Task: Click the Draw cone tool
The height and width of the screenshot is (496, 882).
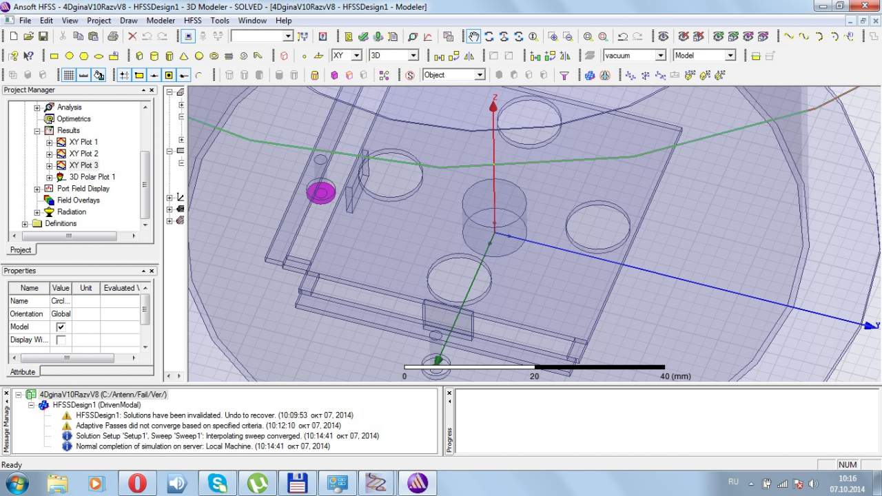Action: pyautogui.click(x=184, y=56)
